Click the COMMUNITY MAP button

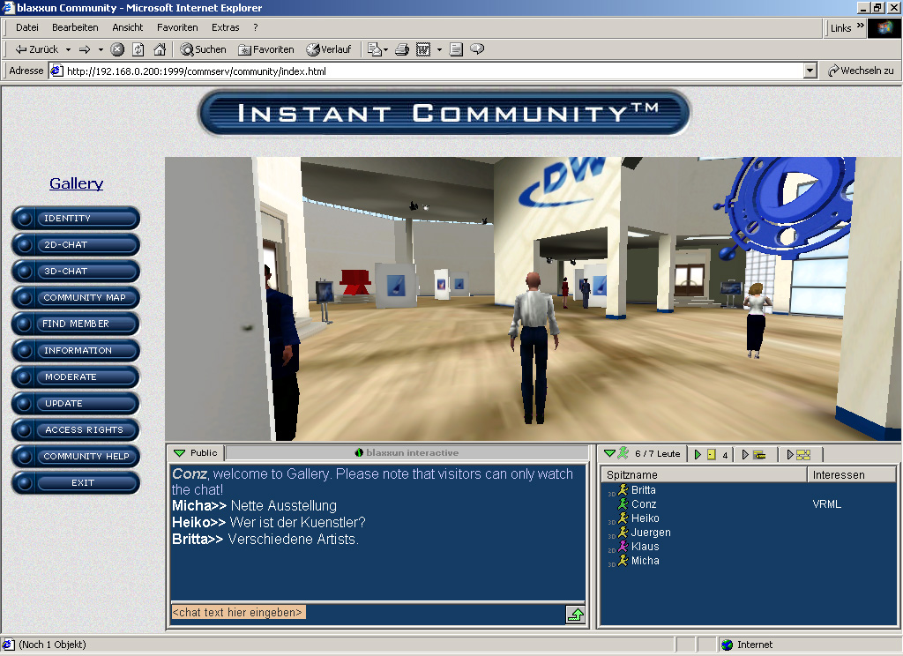coord(76,298)
